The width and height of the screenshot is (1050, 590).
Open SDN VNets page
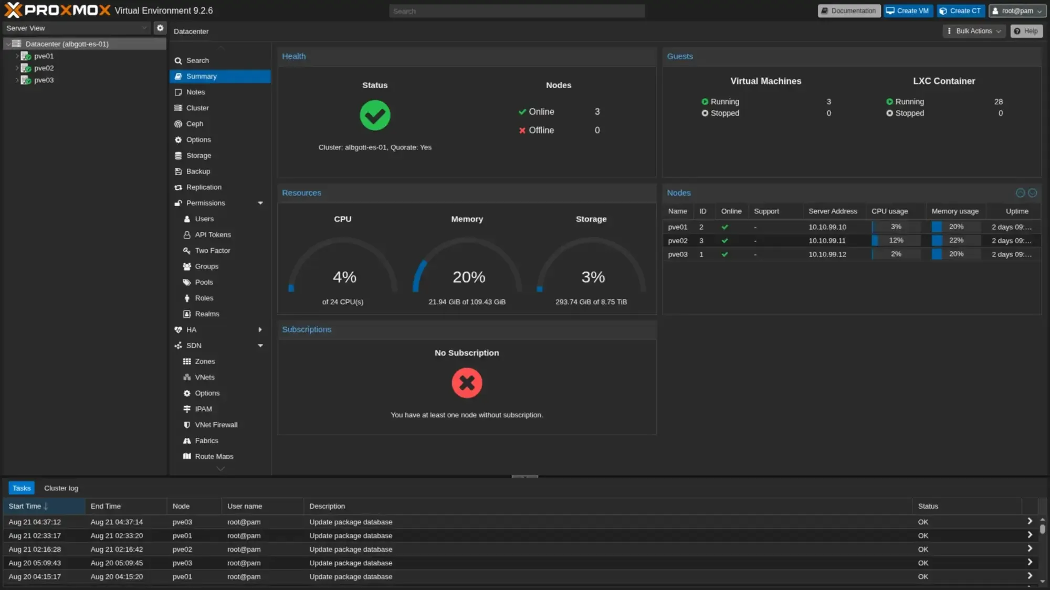coord(205,378)
